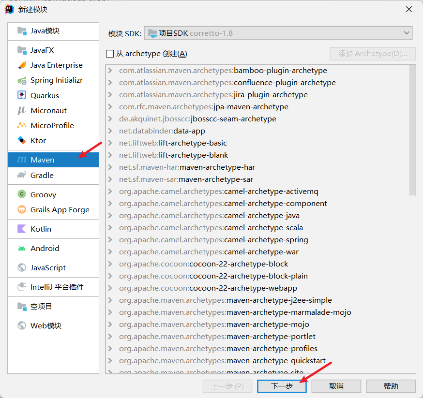
Task: Select Spring Initializr module type
Action: click(x=53, y=80)
